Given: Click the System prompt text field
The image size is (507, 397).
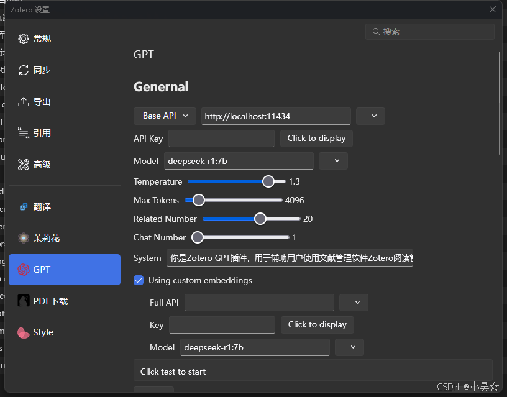Looking at the screenshot, I should (290, 258).
